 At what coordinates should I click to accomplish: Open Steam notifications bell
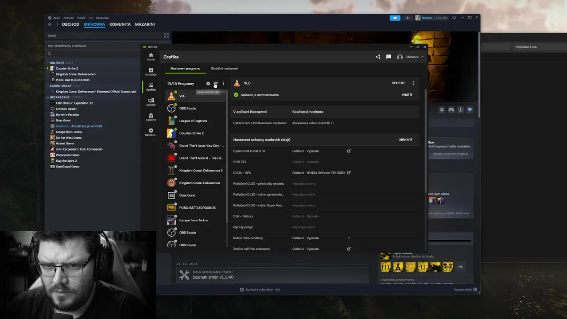pyautogui.click(x=408, y=18)
